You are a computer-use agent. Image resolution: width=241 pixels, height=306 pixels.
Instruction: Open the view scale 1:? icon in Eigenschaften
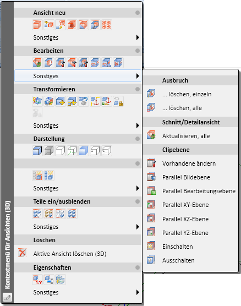point(37,280)
